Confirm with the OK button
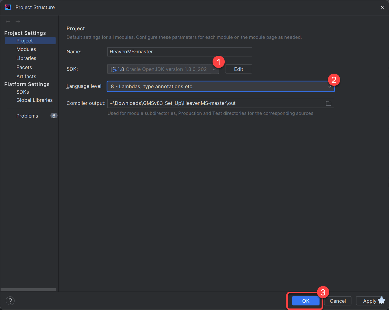 pyautogui.click(x=306, y=301)
